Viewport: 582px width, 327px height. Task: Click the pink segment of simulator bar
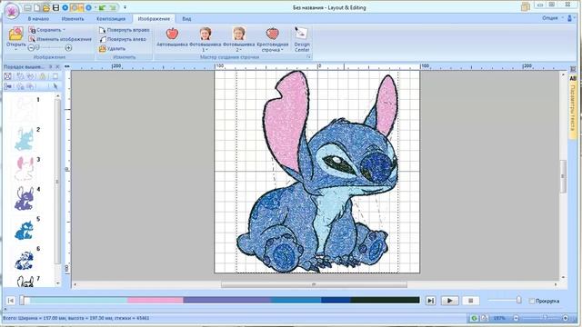pos(156,301)
